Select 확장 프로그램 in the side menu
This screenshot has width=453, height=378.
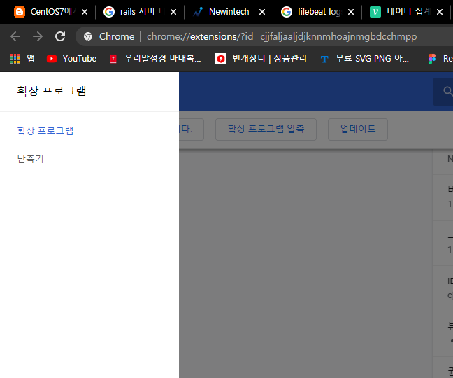45,131
